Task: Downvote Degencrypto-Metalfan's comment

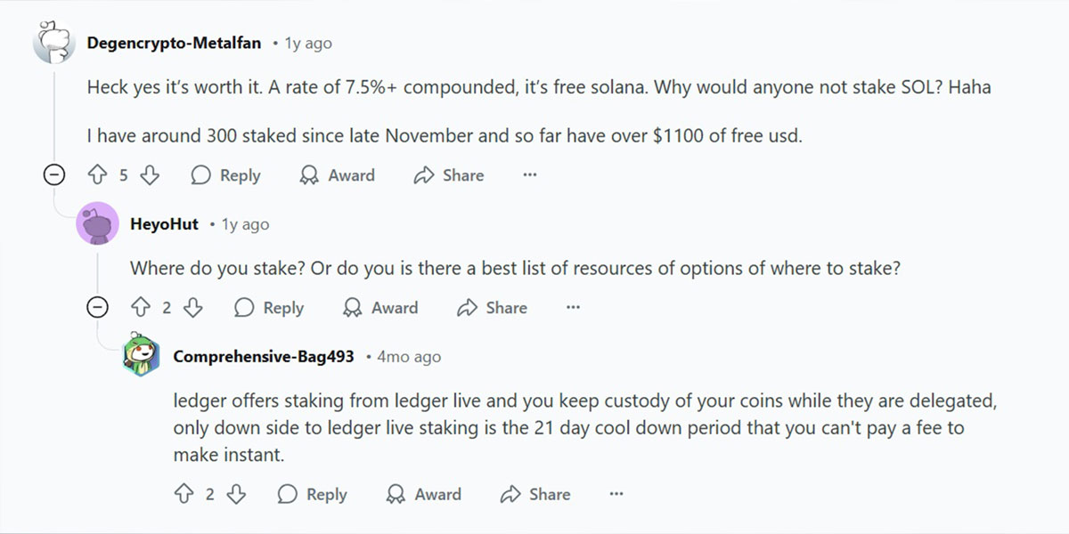Action: (x=150, y=175)
